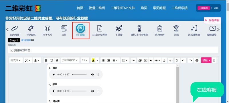Redo edit in editor toolbar

click(x=190, y=60)
